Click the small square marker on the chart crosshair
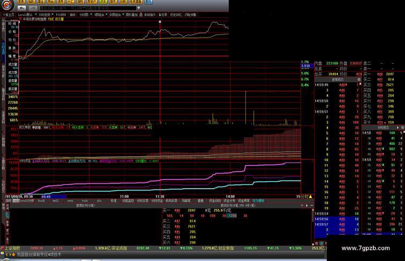Screen dimensions: 405x261 pos(160,22)
